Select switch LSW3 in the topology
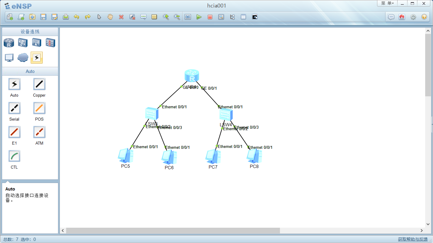This screenshot has height=243, width=433. tap(151, 114)
